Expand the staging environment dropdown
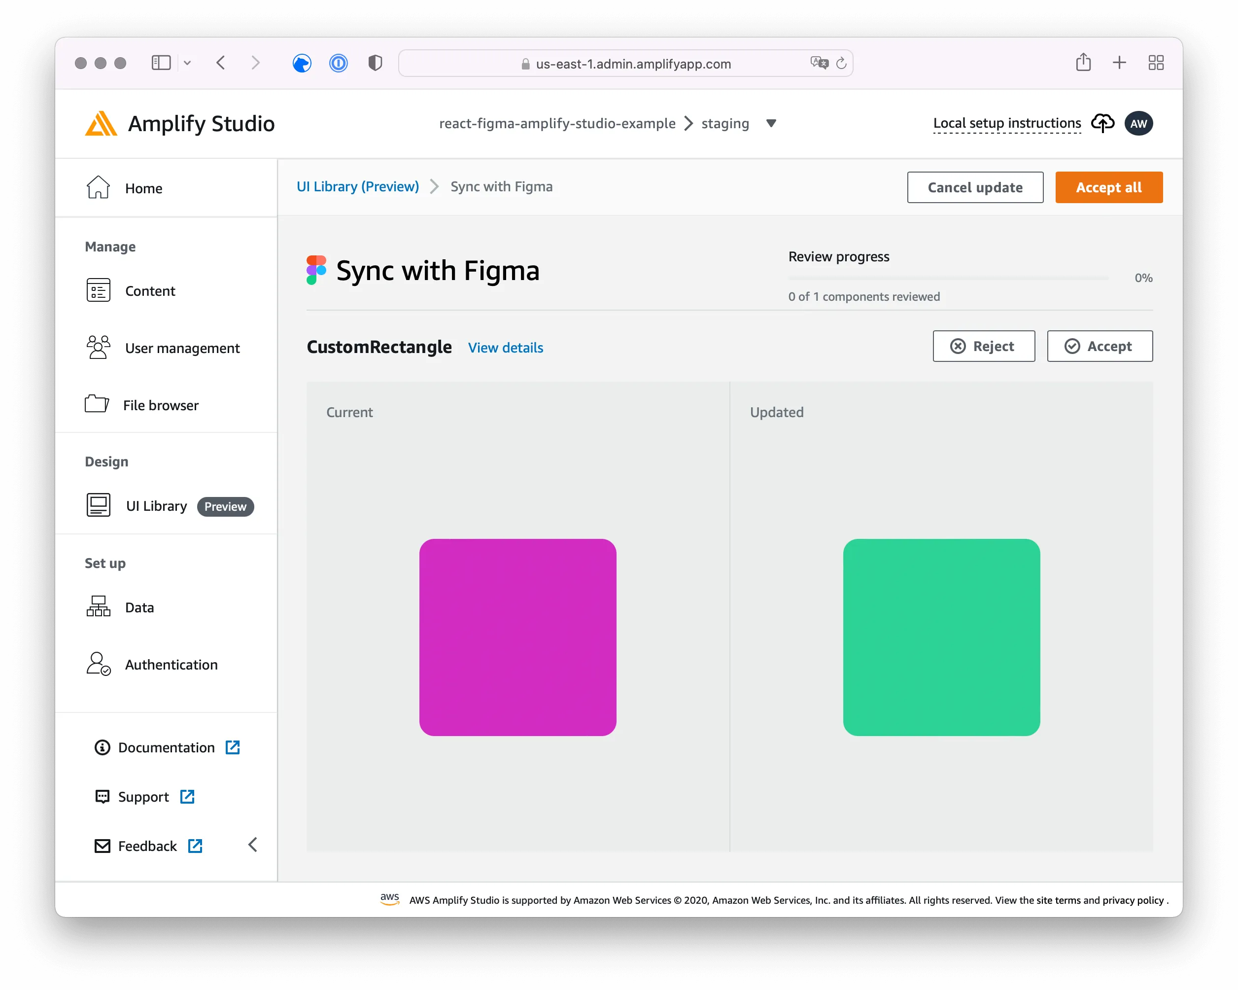 click(771, 124)
